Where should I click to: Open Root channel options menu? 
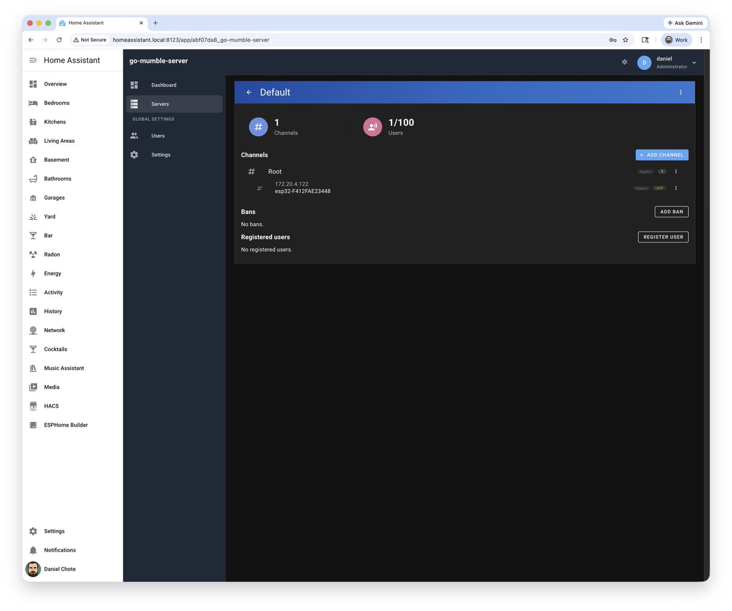click(x=676, y=172)
